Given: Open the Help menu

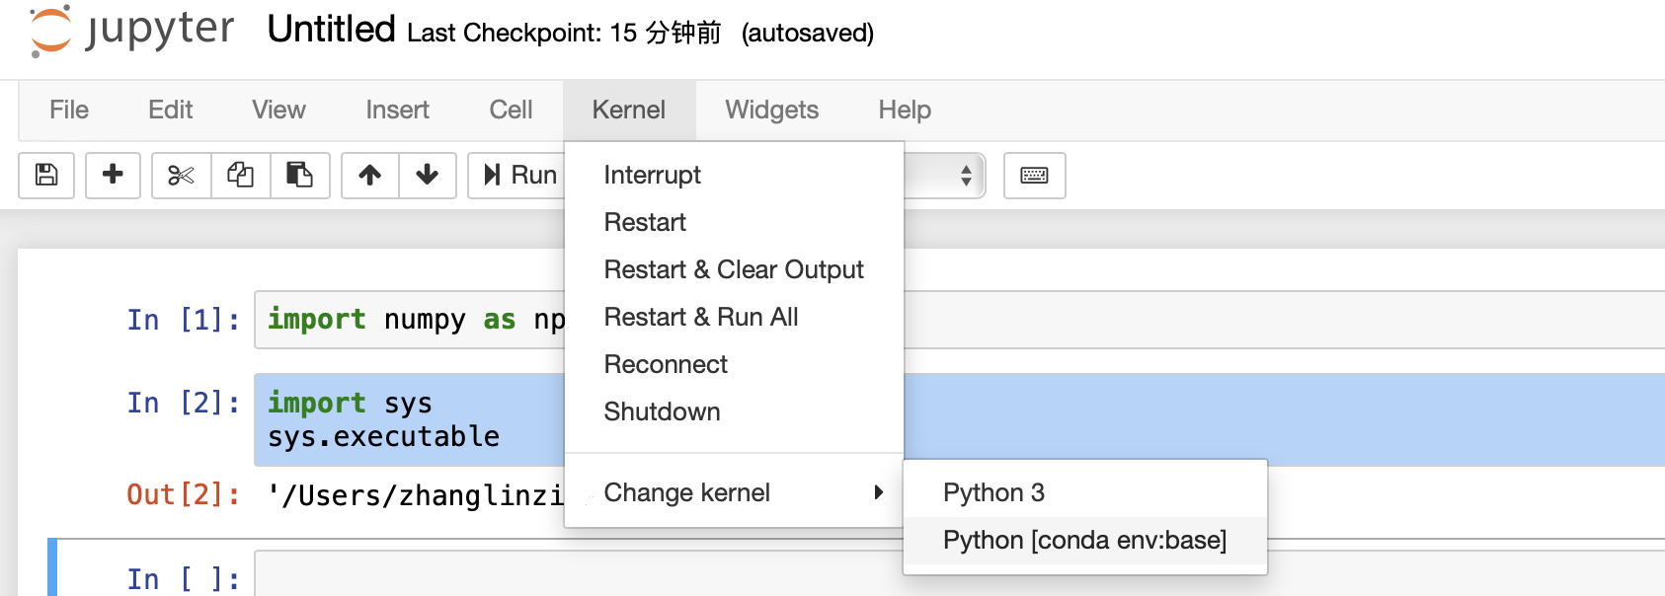Looking at the screenshot, I should click(903, 110).
